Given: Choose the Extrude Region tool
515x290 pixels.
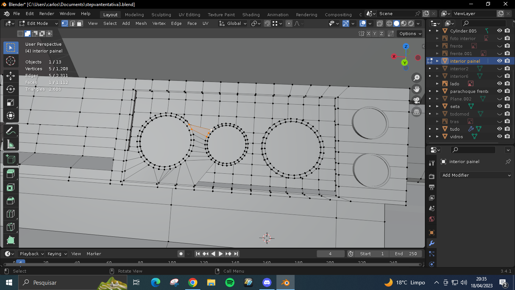Looking at the screenshot, I should (11, 173).
